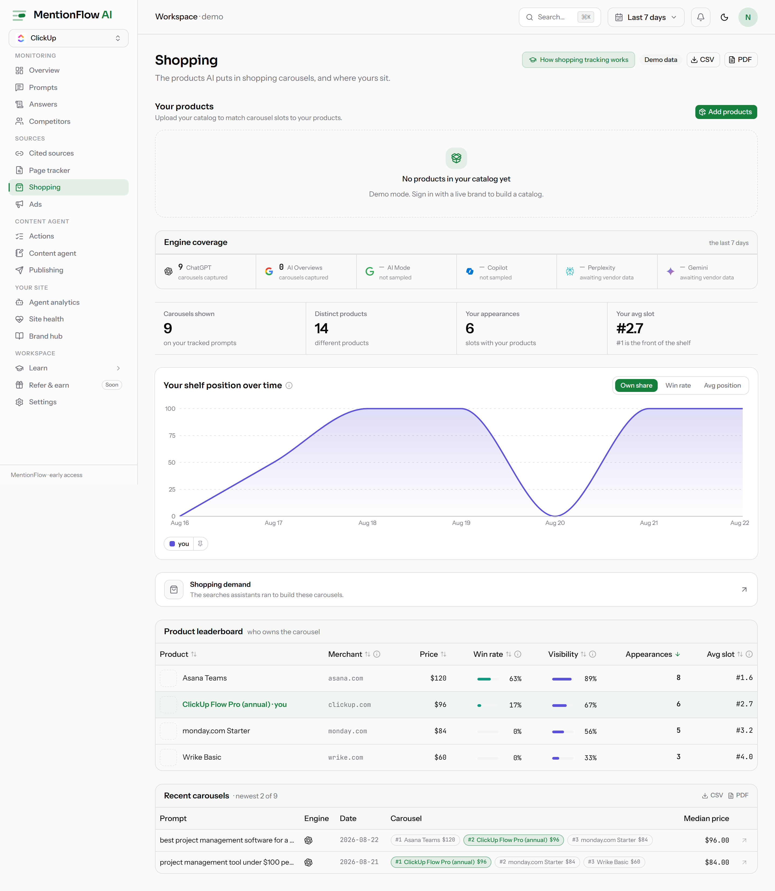
Task: Click the Gemini sparkle icon
Action: (670, 271)
